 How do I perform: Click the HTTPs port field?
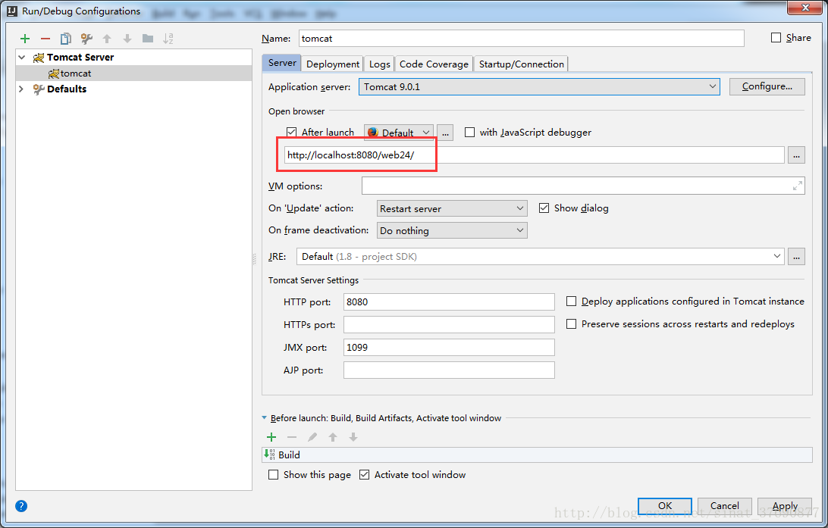(449, 324)
